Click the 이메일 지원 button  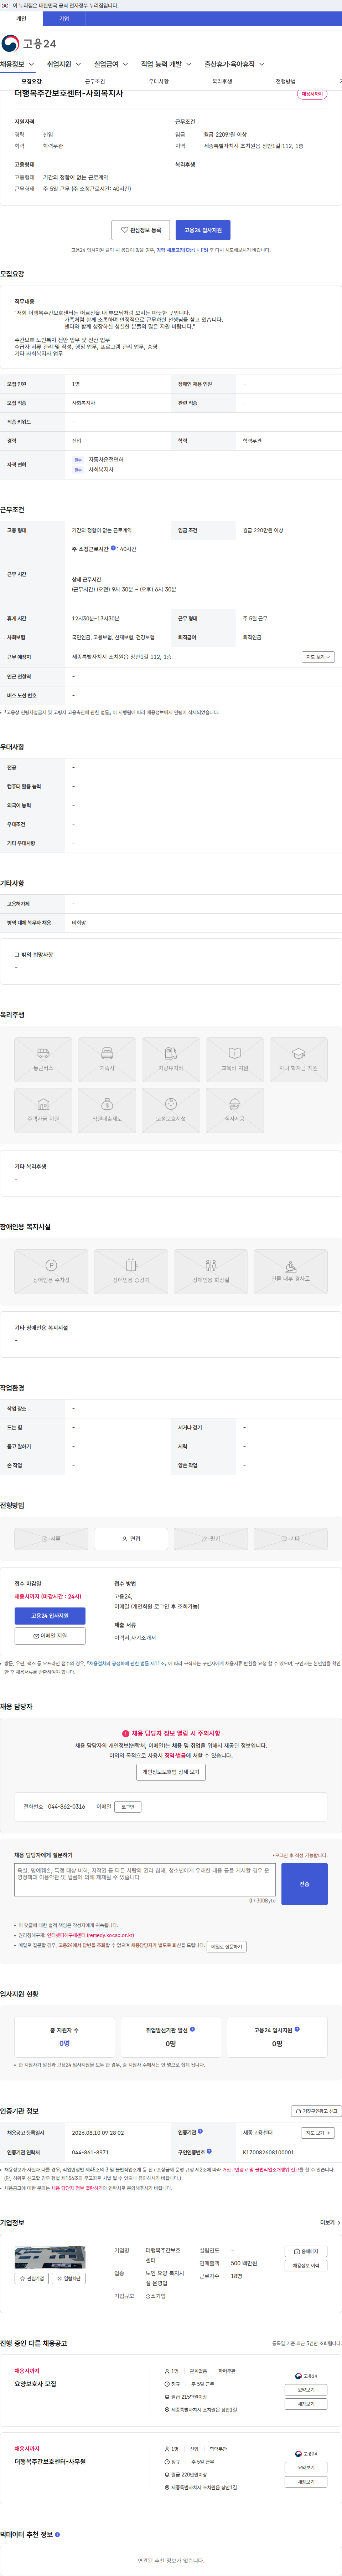click(x=50, y=1636)
